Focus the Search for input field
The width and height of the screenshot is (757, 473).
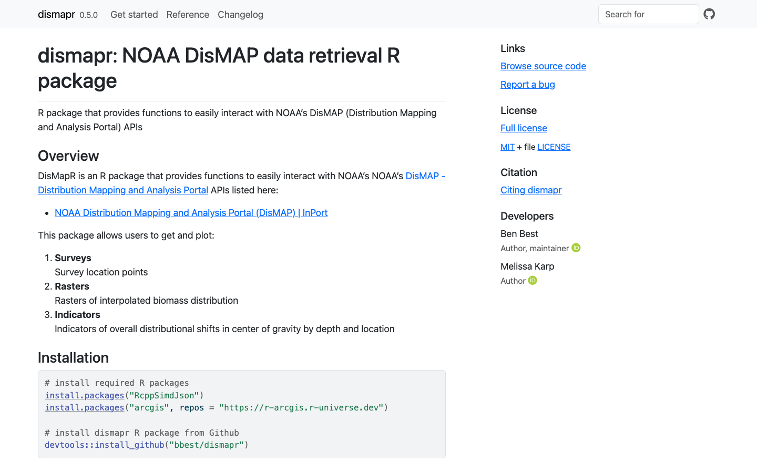pos(648,14)
